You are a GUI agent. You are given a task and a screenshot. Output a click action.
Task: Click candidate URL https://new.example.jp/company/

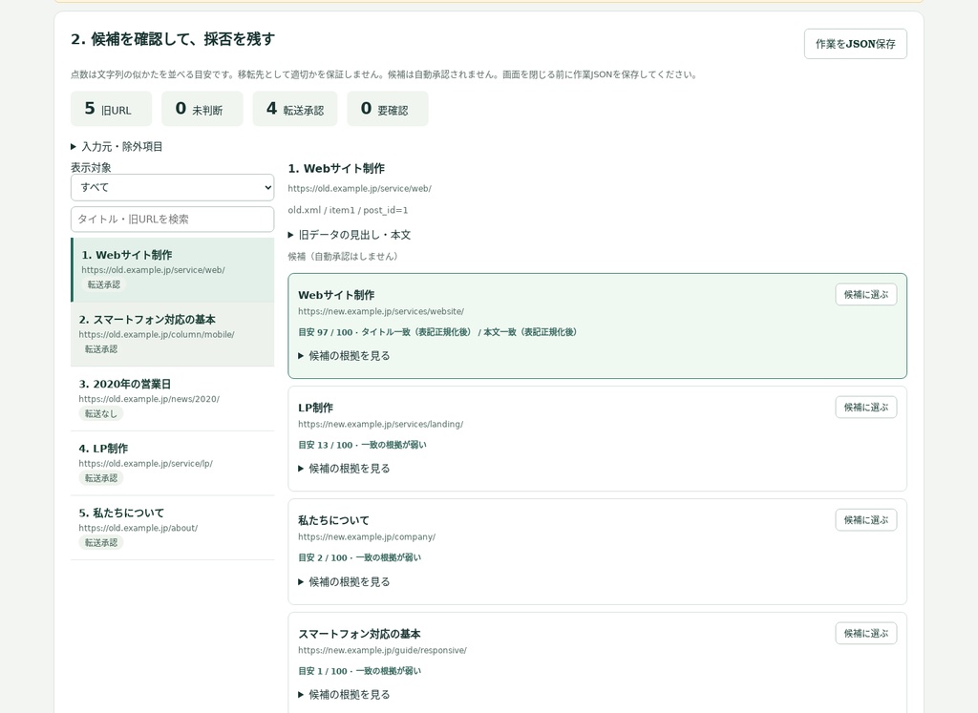[367, 537]
